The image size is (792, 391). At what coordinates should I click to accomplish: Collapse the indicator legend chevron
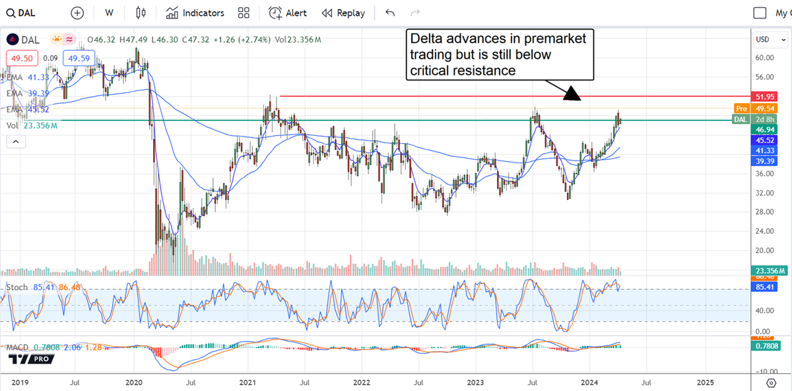tap(15, 141)
